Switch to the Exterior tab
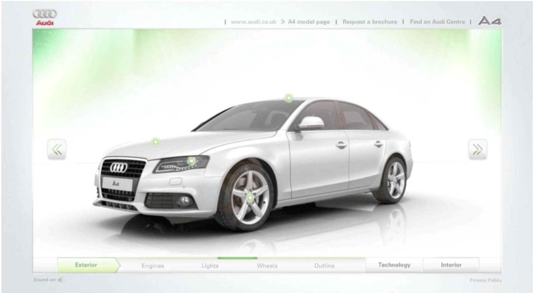Screen dimensions: 533x293 pos(86,265)
